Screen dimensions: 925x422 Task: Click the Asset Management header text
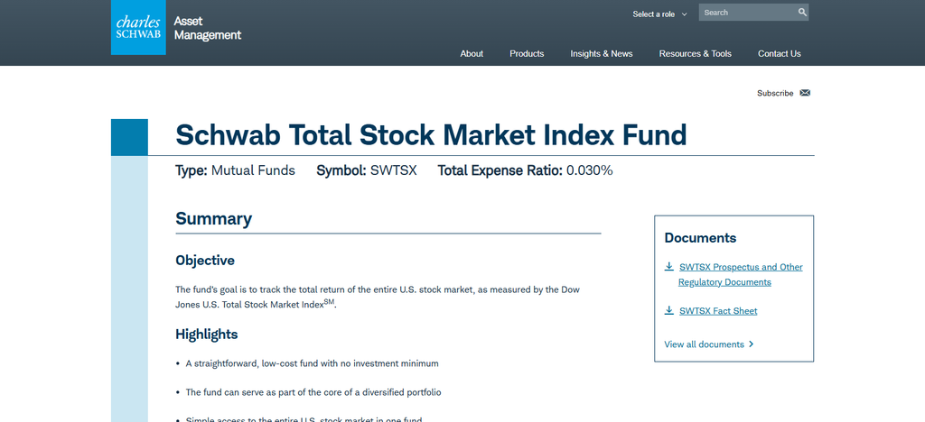tap(207, 28)
